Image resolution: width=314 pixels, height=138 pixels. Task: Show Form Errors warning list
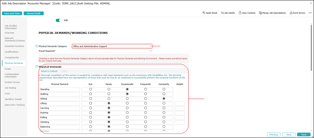(x=297, y=13)
